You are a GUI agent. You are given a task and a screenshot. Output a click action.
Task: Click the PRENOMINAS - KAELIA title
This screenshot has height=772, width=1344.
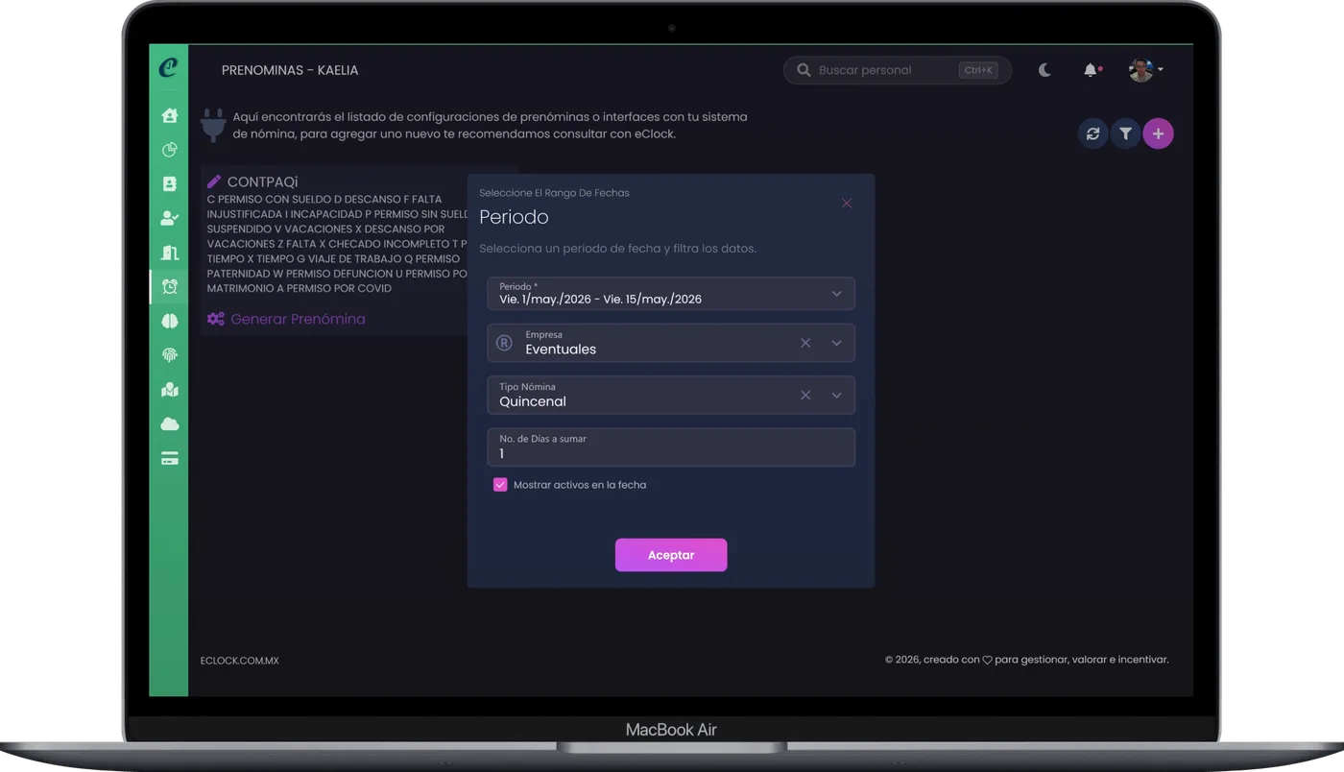(290, 70)
